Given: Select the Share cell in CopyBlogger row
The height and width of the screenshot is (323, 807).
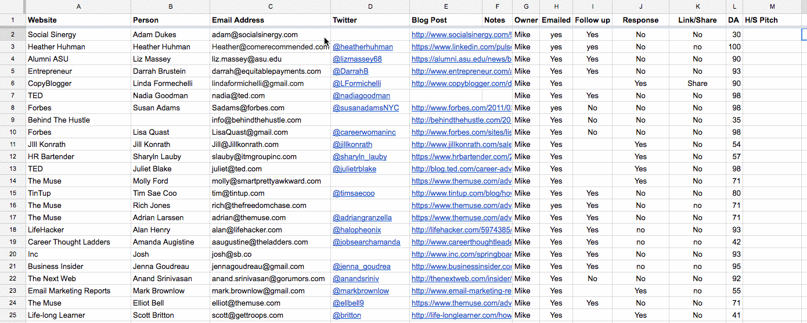Looking at the screenshot, I should (x=697, y=84).
